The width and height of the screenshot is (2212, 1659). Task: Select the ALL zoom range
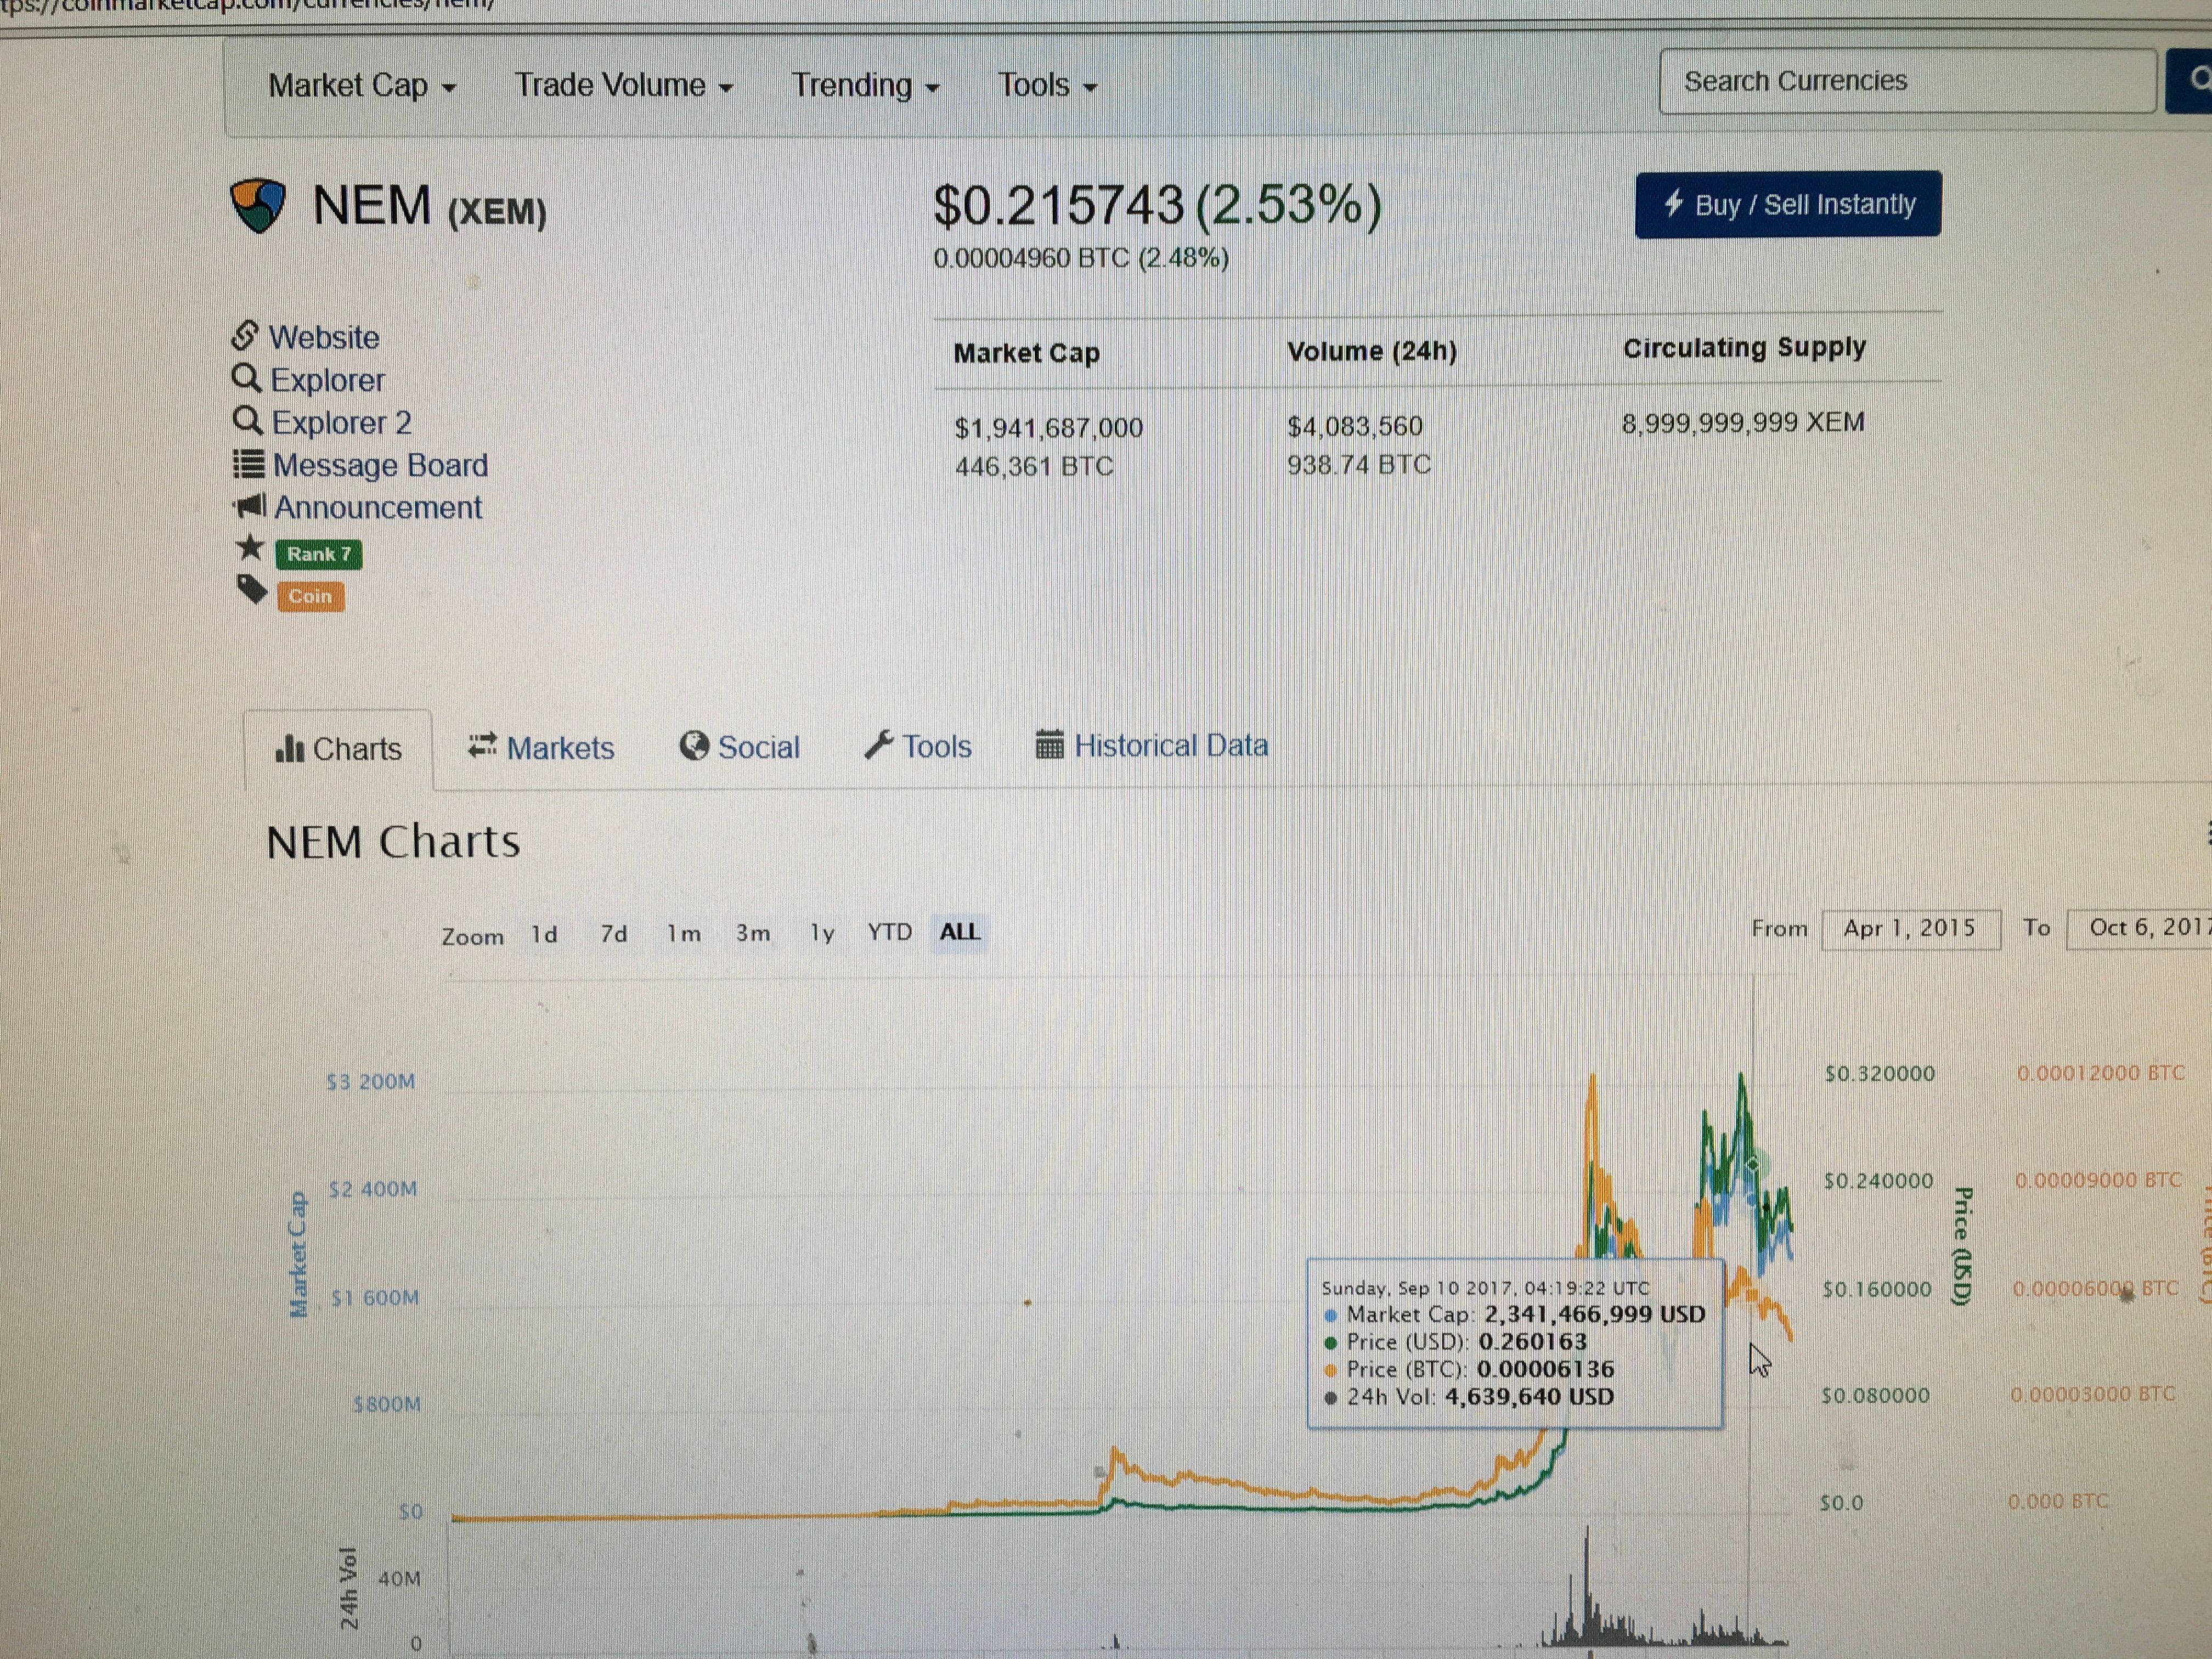tap(960, 932)
